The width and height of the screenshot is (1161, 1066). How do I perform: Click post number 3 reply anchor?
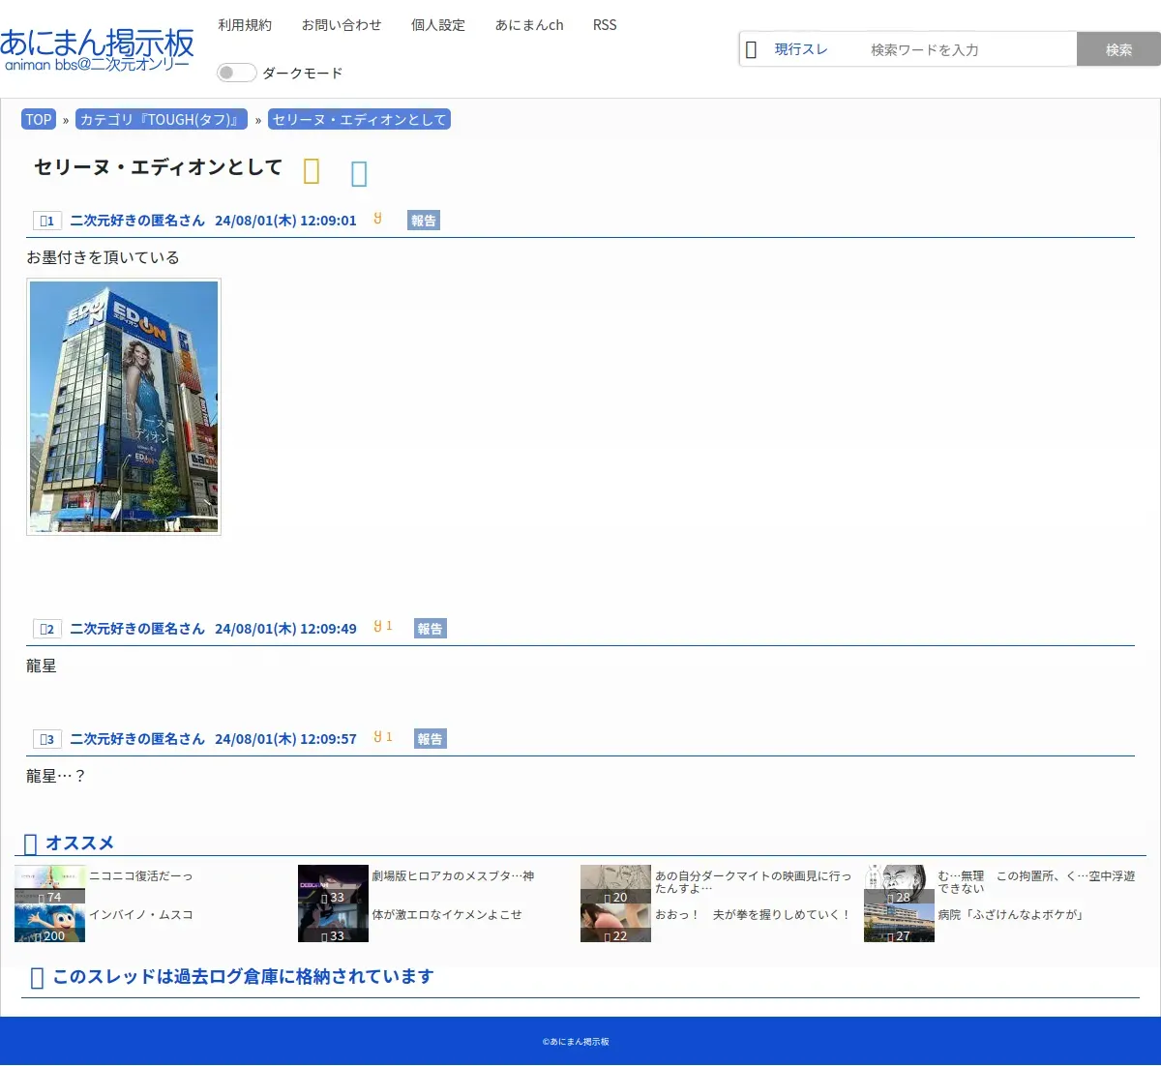tap(46, 739)
